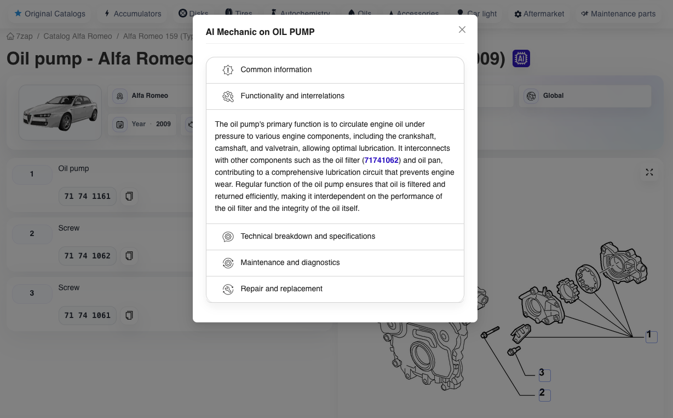Copy part number 71 74 1062
The image size is (673, 418).
click(129, 256)
